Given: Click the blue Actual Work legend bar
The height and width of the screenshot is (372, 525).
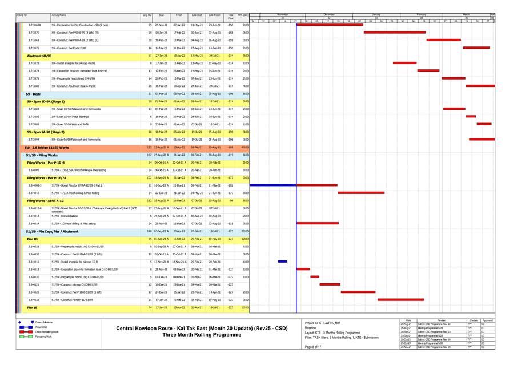Looking at the screenshot, I should pyautogui.click(x=27, y=327).
